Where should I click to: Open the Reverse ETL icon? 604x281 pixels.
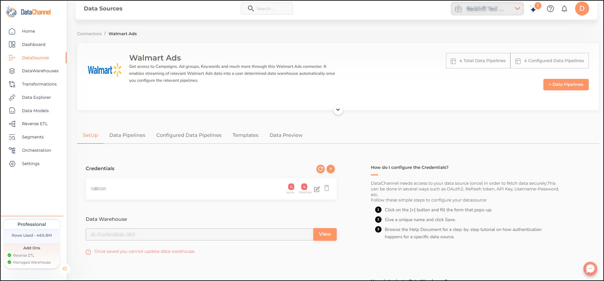(x=12, y=124)
